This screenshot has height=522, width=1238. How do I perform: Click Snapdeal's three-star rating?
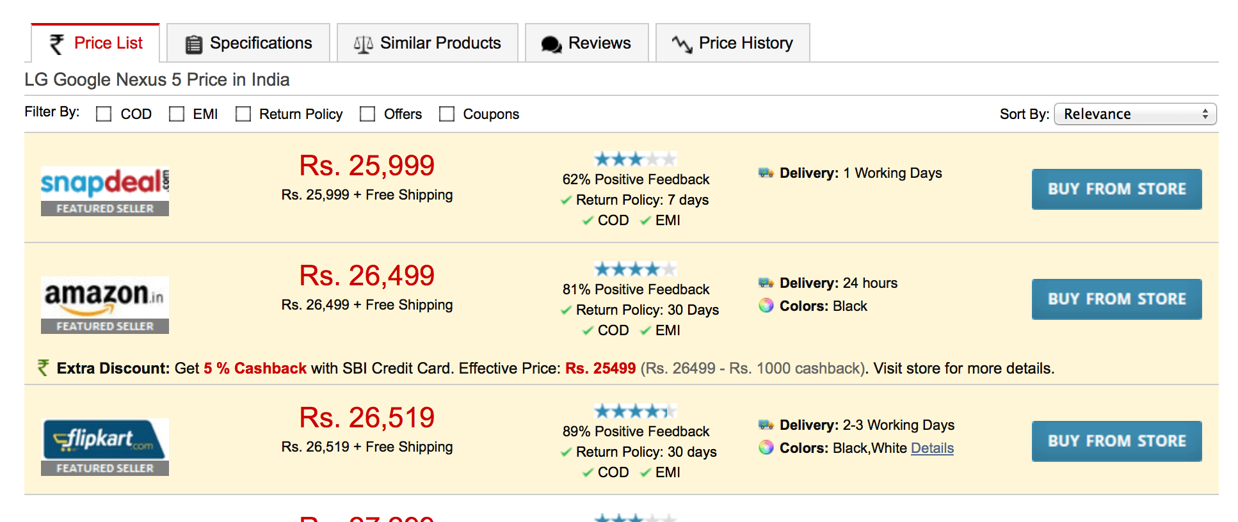pyautogui.click(x=635, y=159)
